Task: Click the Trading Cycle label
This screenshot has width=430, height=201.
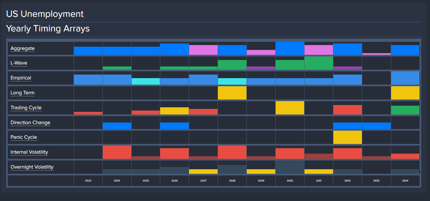Action: click(x=26, y=108)
